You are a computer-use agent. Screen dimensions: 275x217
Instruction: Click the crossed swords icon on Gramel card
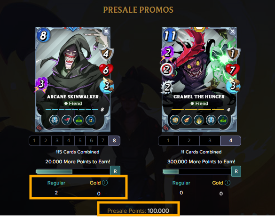233,32
